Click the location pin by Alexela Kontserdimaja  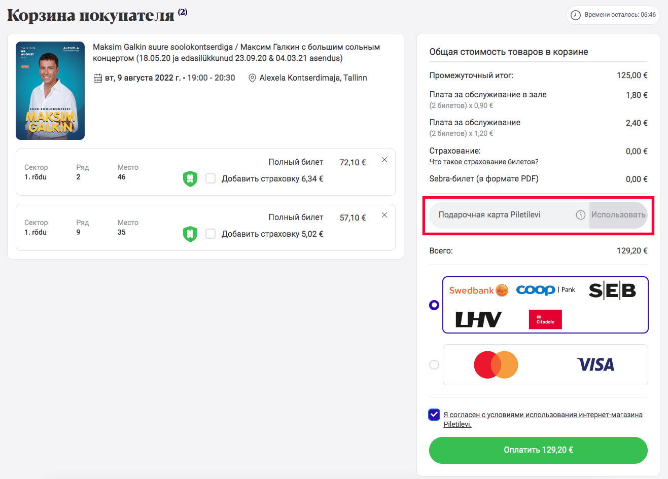point(252,78)
